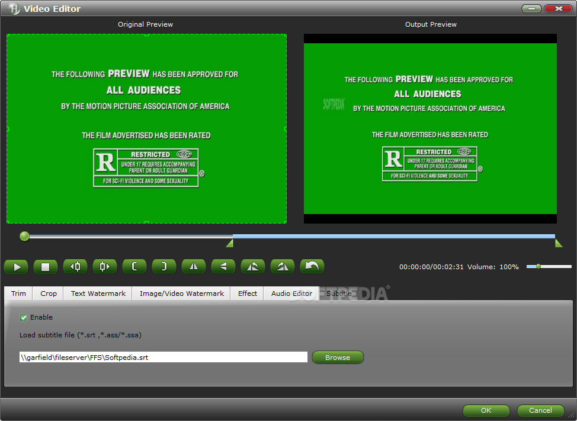Viewport: 577px width, 421px height.
Task: Minimize the Video Editor window
Action: pyautogui.click(x=531, y=8)
